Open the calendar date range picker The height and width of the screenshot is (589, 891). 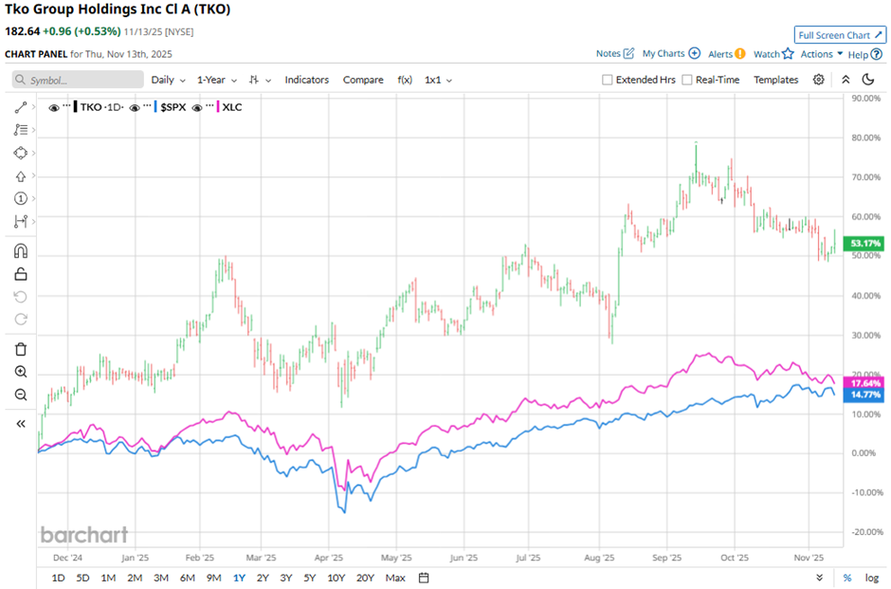pyautogui.click(x=424, y=578)
